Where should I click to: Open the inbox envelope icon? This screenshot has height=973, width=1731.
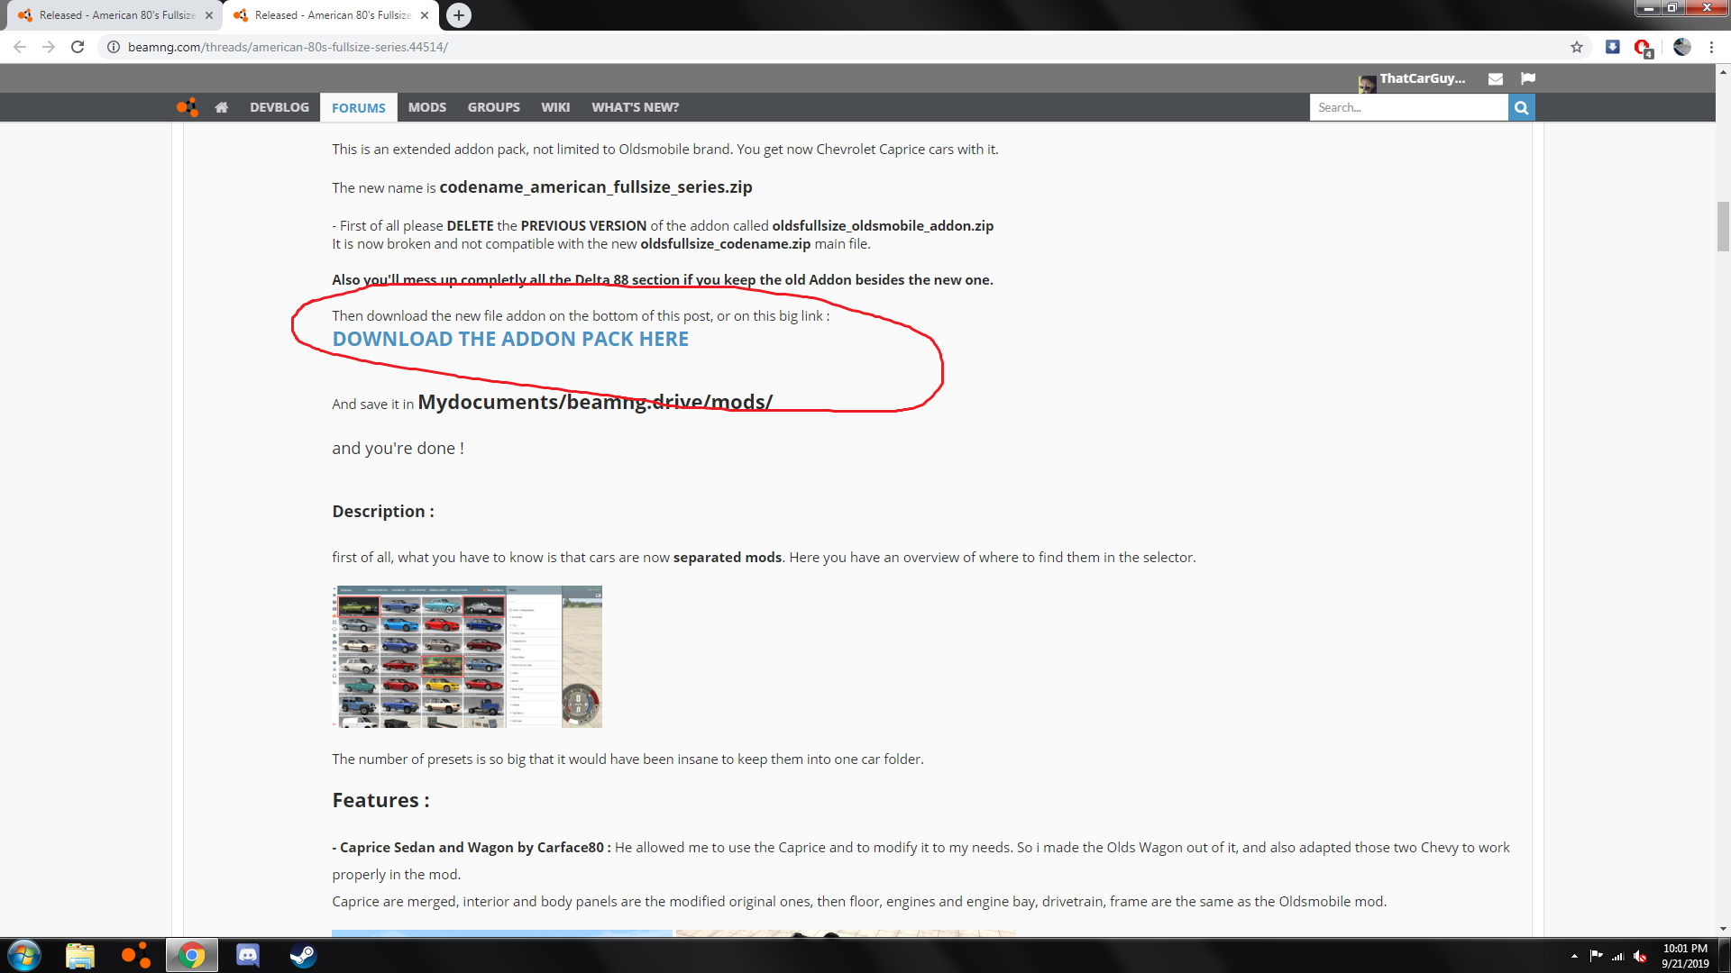pos(1496,78)
